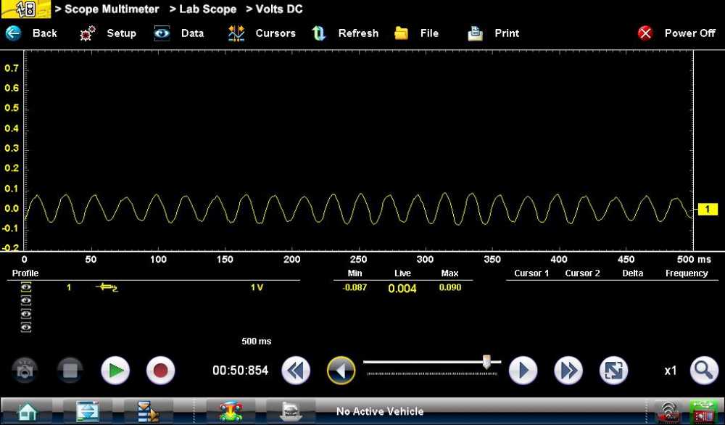
Task: Enable the Cursors tool
Action: tap(261, 33)
